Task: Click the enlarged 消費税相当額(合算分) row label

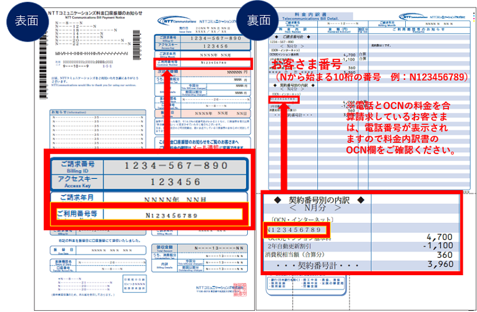Action: click(x=295, y=255)
